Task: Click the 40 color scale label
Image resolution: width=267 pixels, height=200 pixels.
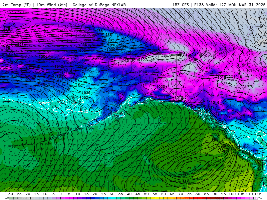Action: click(129, 194)
